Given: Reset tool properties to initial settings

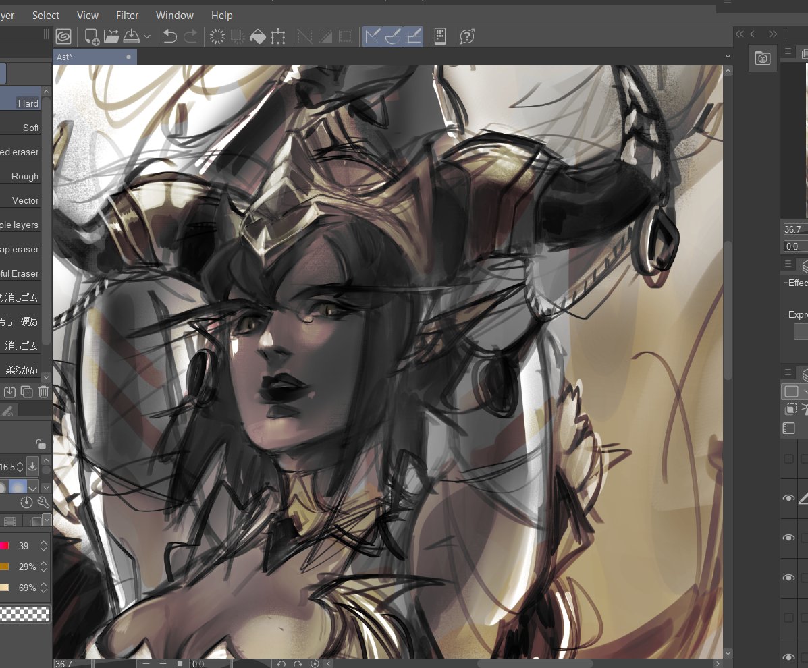Looking at the screenshot, I should tap(26, 503).
